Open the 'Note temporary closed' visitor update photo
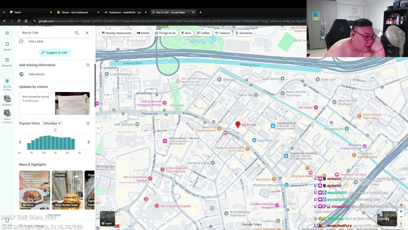408x230 pixels. click(x=72, y=103)
